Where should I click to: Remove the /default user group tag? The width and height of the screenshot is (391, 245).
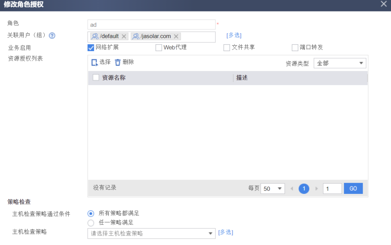124,37
